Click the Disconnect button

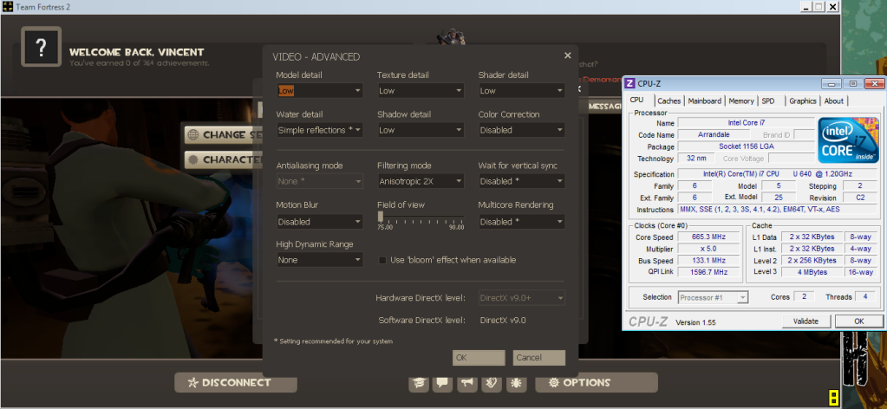coord(236,382)
